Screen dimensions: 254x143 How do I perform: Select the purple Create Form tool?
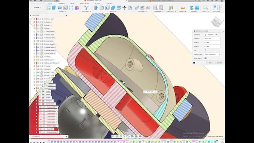(77, 7)
